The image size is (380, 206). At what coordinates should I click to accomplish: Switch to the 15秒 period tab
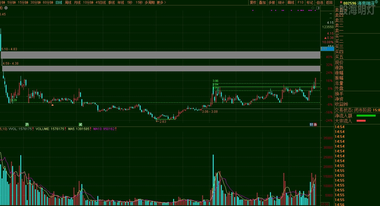tap(139, 2)
